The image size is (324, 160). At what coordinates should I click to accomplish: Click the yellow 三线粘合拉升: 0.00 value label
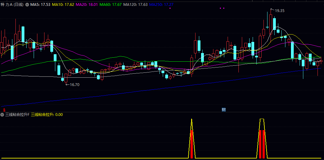(x=47, y=115)
